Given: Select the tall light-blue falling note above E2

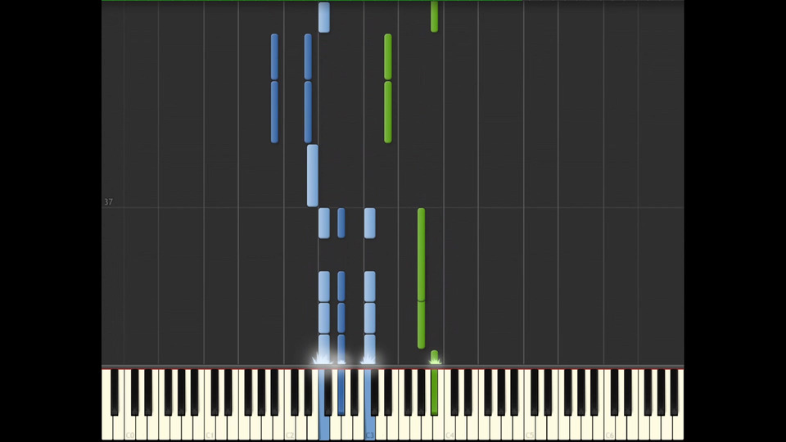Looking at the screenshot, I should pos(312,175).
